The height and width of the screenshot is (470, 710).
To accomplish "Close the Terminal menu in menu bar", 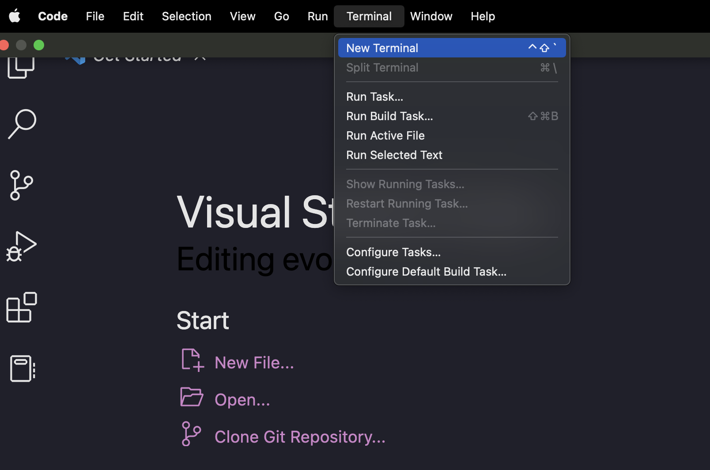I will (369, 16).
